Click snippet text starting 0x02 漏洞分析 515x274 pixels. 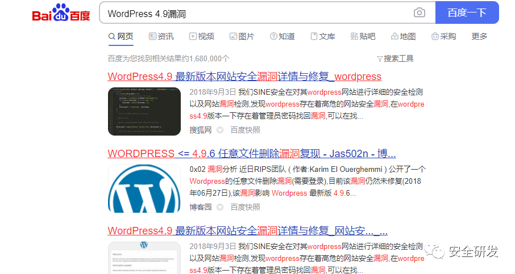coord(308,181)
